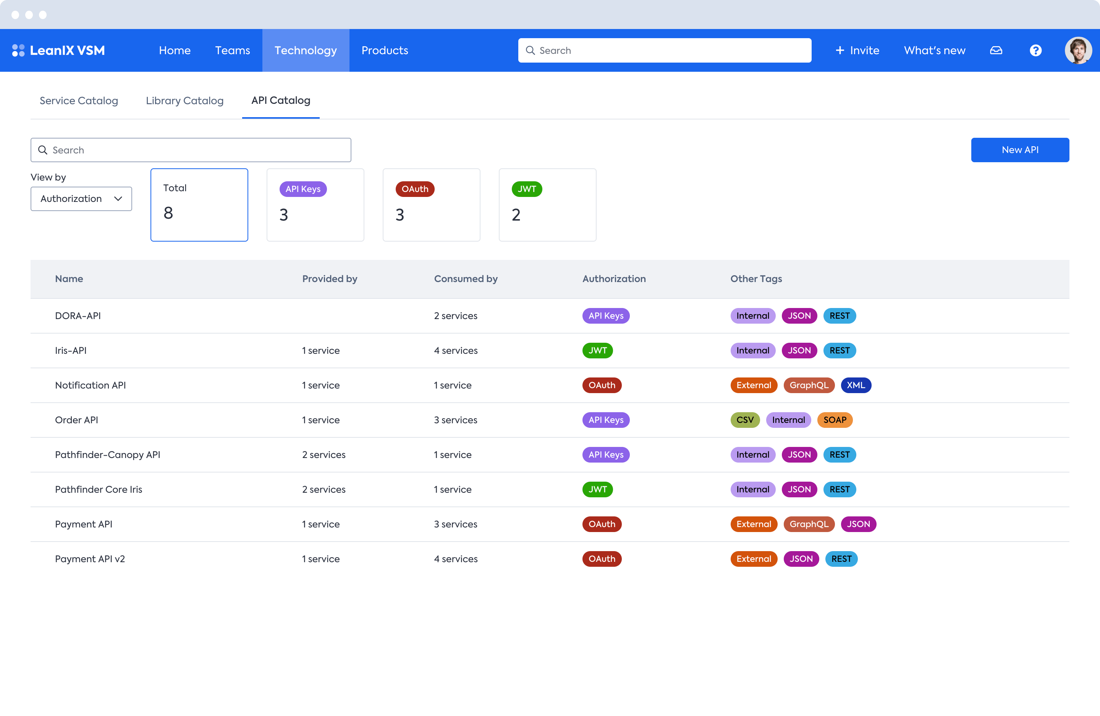The image size is (1100, 716).
Task: Click JWT tag in Iris-API row
Action: [x=597, y=351]
